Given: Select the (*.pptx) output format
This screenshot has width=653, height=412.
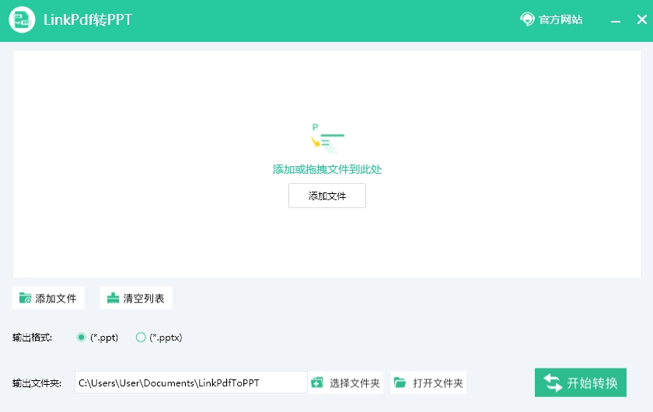Looking at the screenshot, I should click(159, 338).
